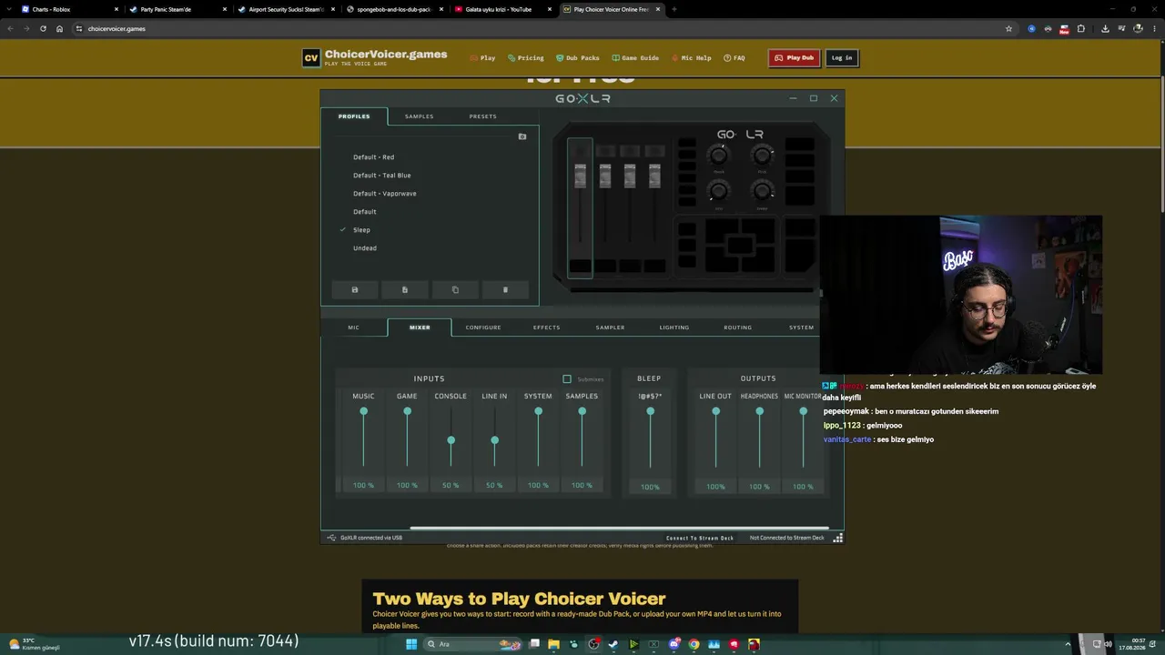Click the Music volume slider handle
This screenshot has width=1165, height=655.
(363, 411)
